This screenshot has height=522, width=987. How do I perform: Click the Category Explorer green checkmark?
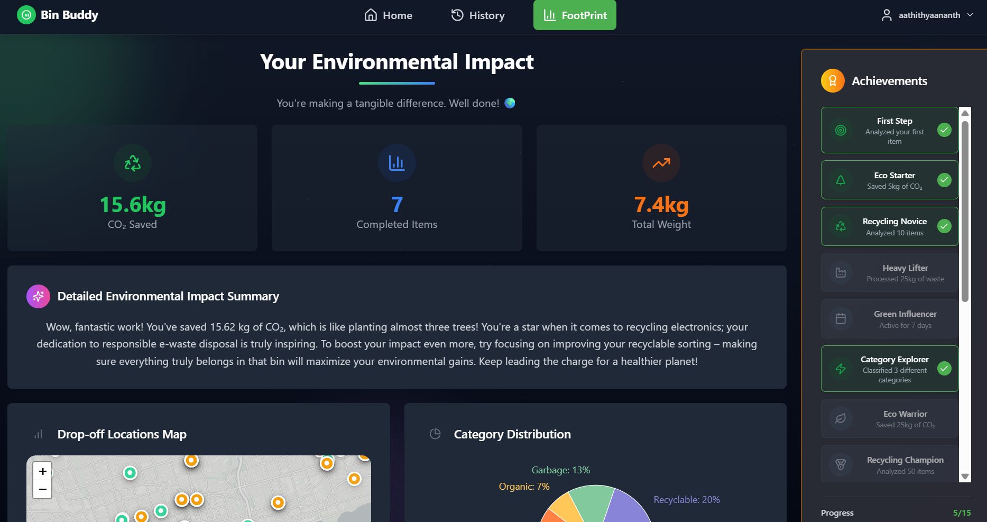click(x=944, y=369)
